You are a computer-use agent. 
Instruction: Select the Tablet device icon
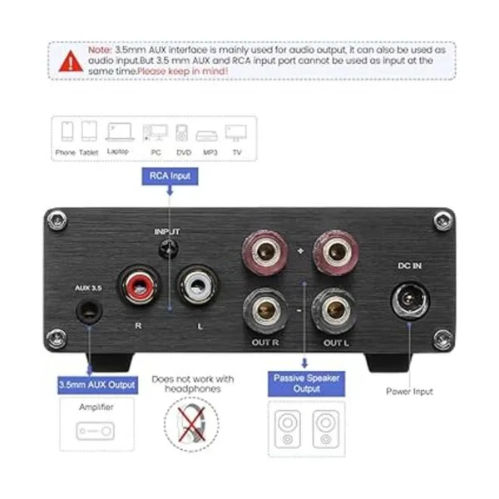tap(89, 131)
